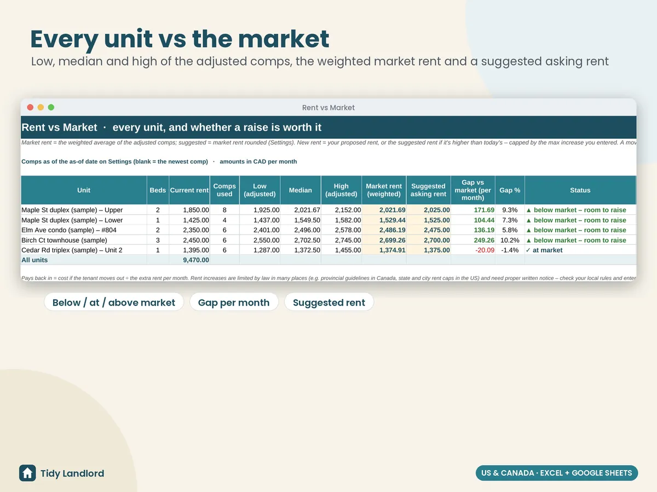This screenshot has height=492, width=657.
Task: Click gap percent -1.4% for Cedar Rd
Action: (x=510, y=250)
